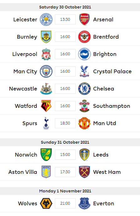Select the Brentford bee badge
This screenshot has height=216, width=140.
(84, 37)
